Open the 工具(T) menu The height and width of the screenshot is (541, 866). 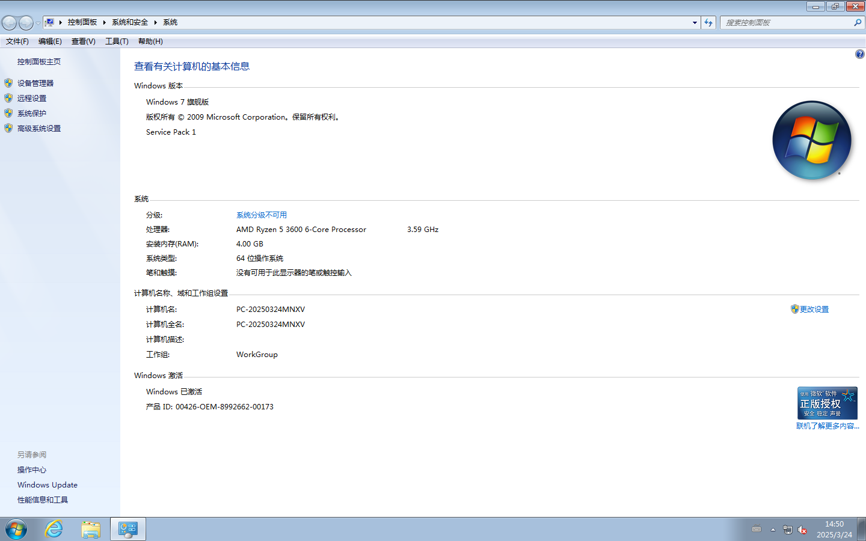(x=117, y=41)
